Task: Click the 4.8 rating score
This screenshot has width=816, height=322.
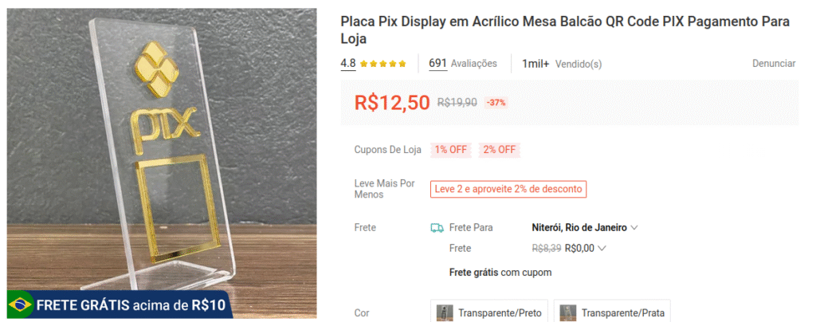Action: pyautogui.click(x=348, y=64)
